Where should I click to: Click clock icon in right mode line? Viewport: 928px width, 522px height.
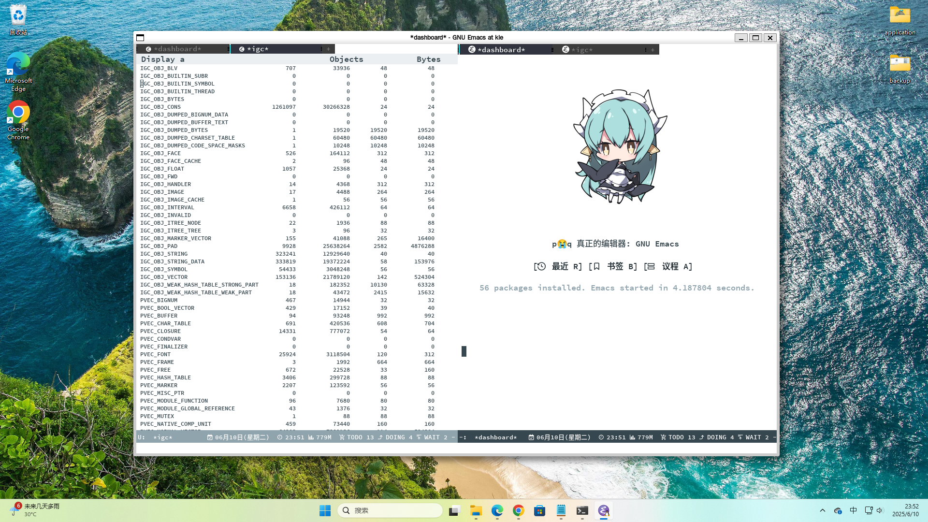click(601, 437)
